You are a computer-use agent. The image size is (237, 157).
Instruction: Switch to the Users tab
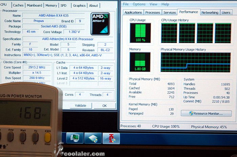(x=226, y=12)
